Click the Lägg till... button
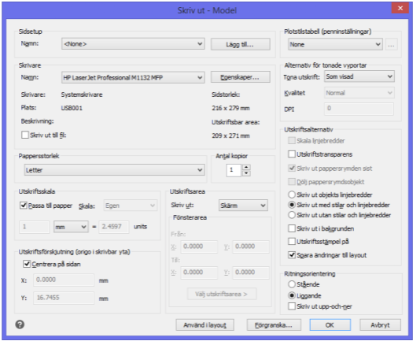413x341 pixels. click(240, 44)
